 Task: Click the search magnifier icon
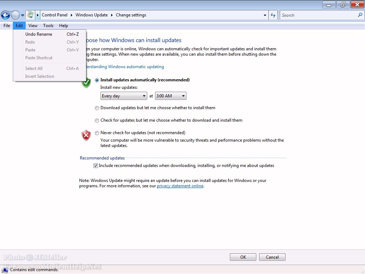point(360,15)
